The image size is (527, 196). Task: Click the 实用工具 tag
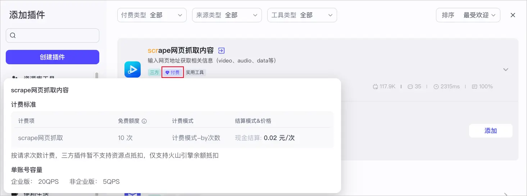pos(195,72)
